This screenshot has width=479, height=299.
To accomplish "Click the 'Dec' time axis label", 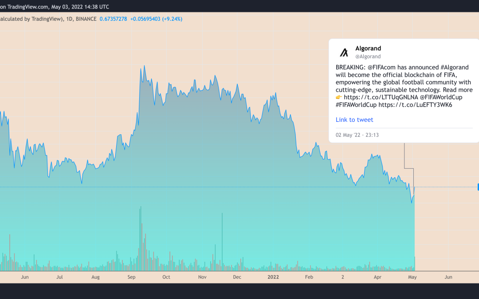I will (237, 277).
